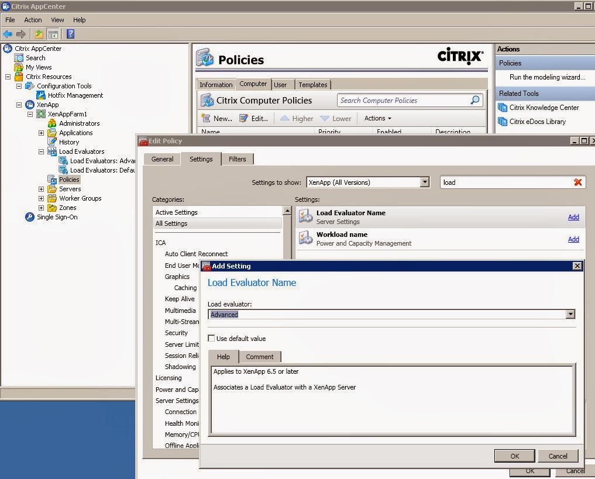Select Auto Client Reconnect category
Viewport: 595px width, 479px height.
point(196,254)
